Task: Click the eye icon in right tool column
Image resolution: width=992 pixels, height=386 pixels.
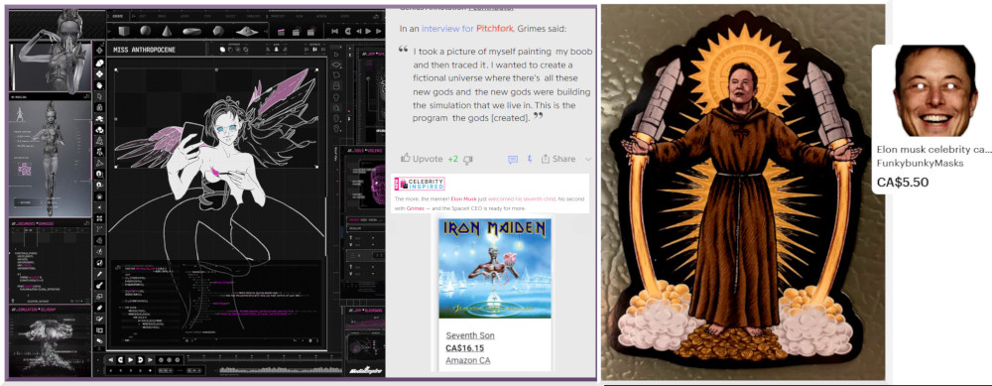Action: [337, 64]
